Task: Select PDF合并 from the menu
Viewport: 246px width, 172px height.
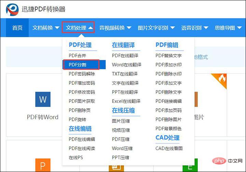Action: coord(77,56)
